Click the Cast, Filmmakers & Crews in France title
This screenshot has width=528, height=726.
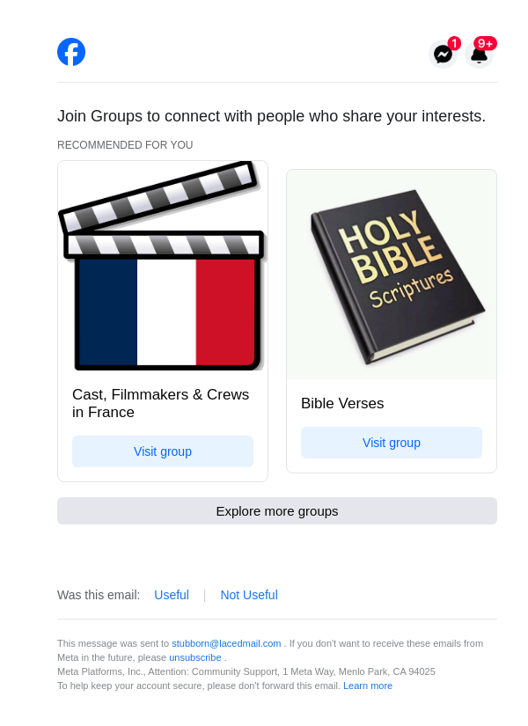160,403
